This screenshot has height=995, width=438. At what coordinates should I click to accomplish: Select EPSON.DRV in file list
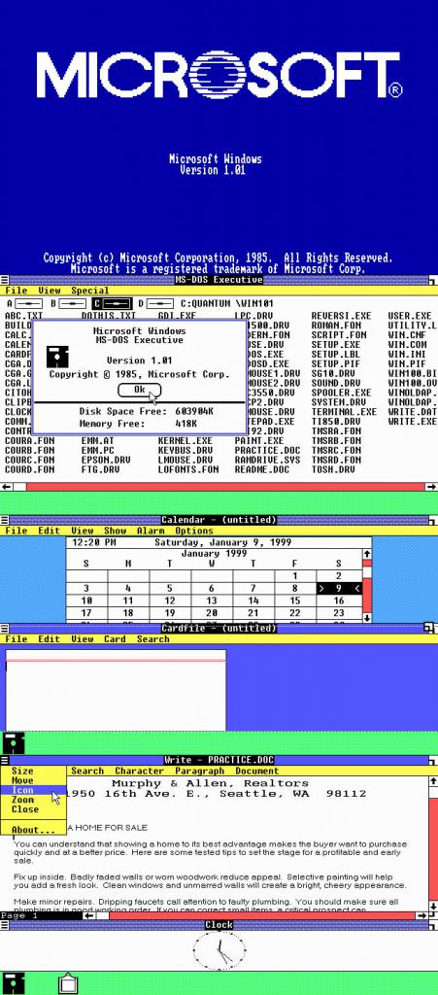pyautogui.click(x=106, y=460)
